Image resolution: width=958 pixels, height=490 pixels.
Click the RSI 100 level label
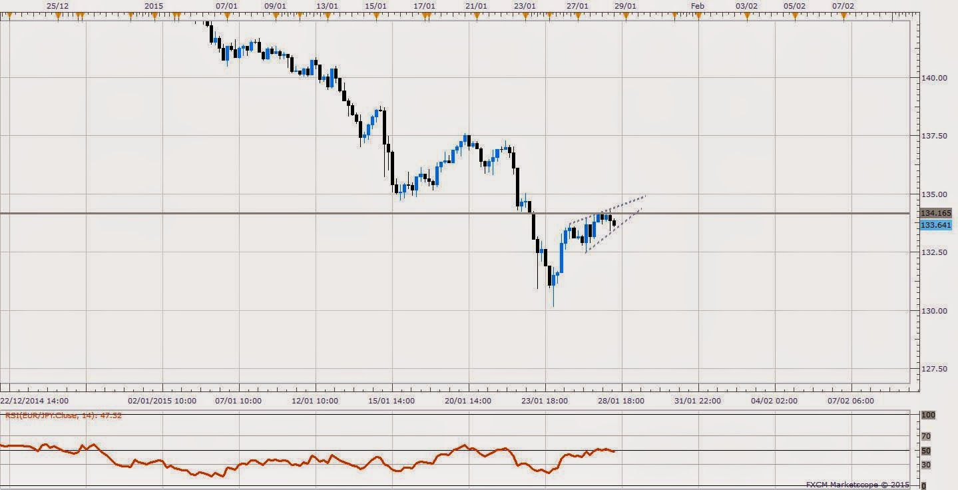click(928, 415)
